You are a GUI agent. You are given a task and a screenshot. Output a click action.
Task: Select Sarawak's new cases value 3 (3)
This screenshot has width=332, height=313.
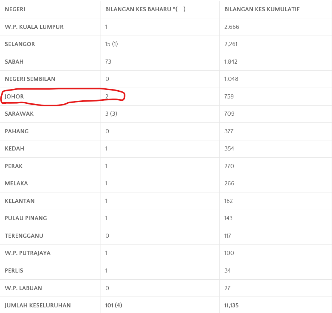pos(111,114)
